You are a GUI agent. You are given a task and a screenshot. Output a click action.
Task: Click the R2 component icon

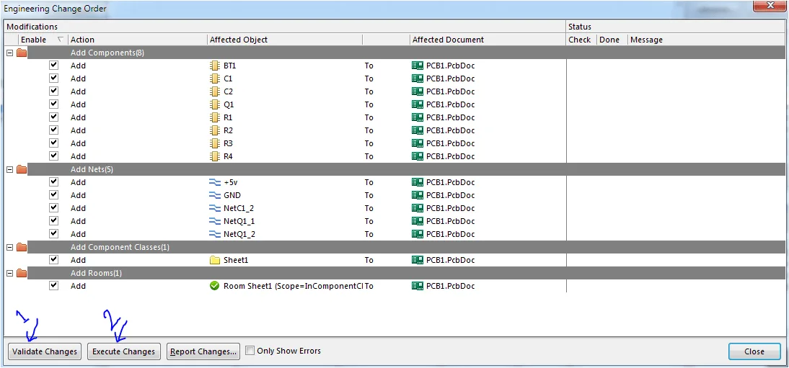tap(215, 130)
